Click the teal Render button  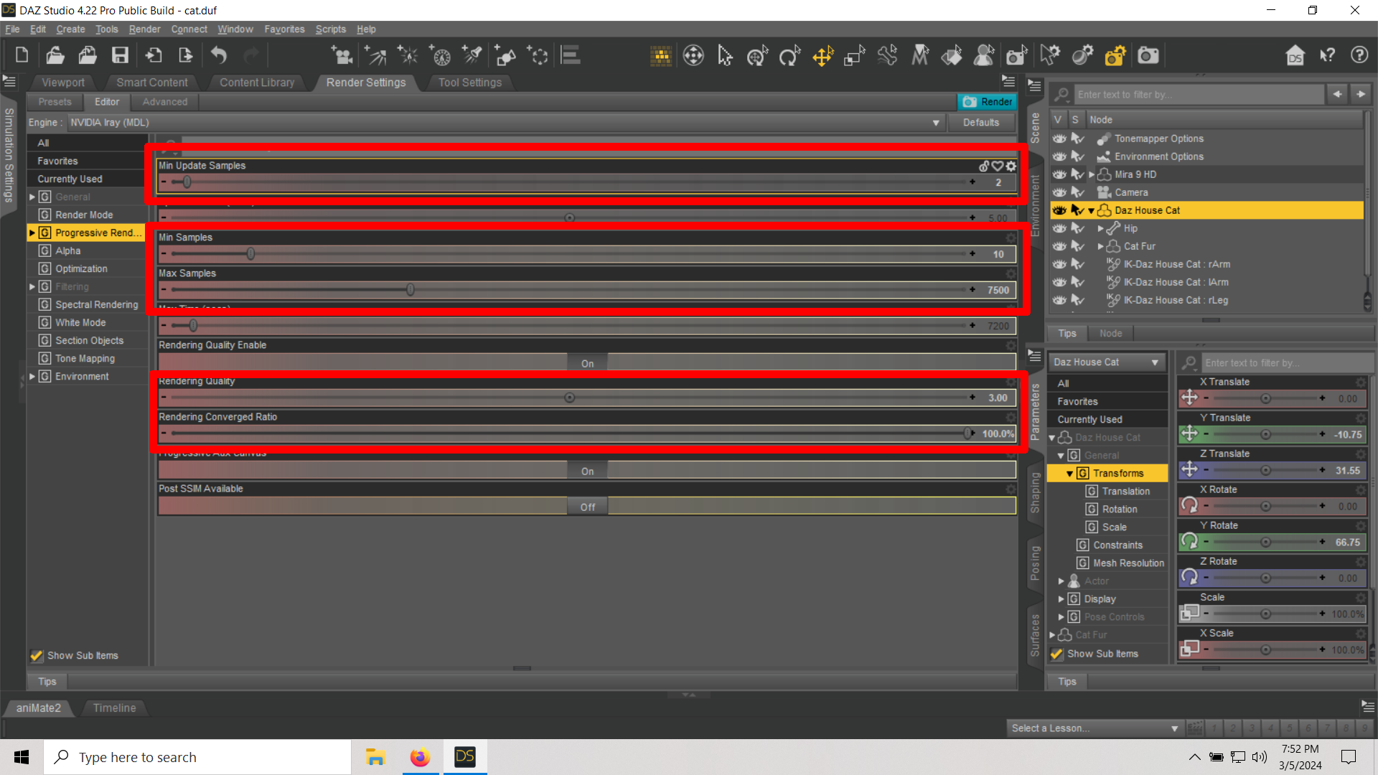point(988,102)
